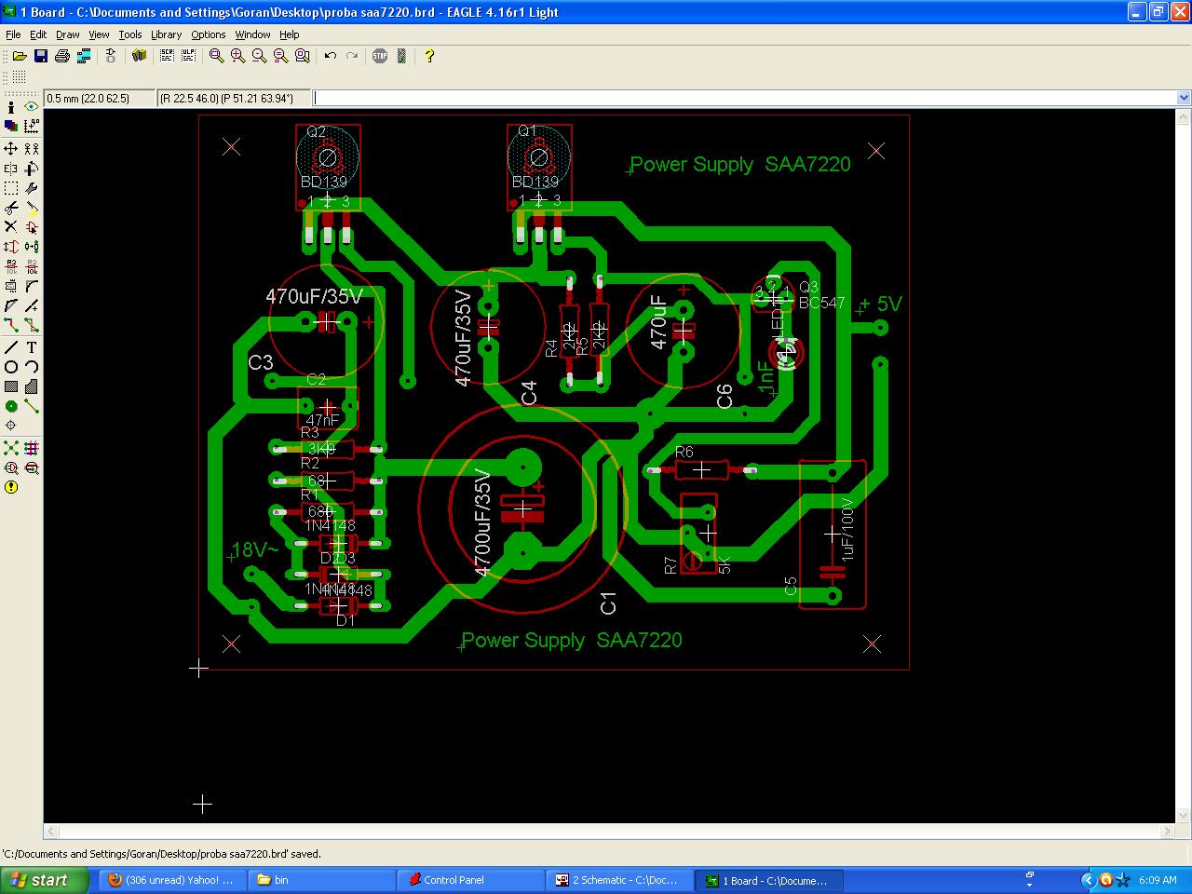This screenshot has height=894, width=1192.
Task: Undo the last action
Action: click(x=330, y=56)
